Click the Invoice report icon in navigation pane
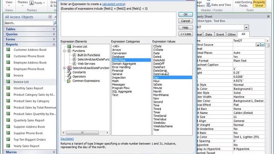 pyautogui.click(x=8, y=75)
